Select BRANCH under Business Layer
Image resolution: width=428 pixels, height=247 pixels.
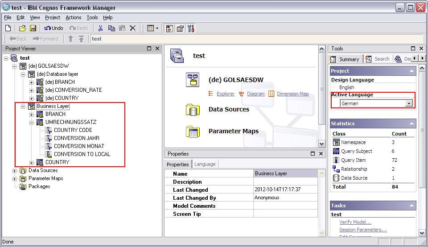55,114
